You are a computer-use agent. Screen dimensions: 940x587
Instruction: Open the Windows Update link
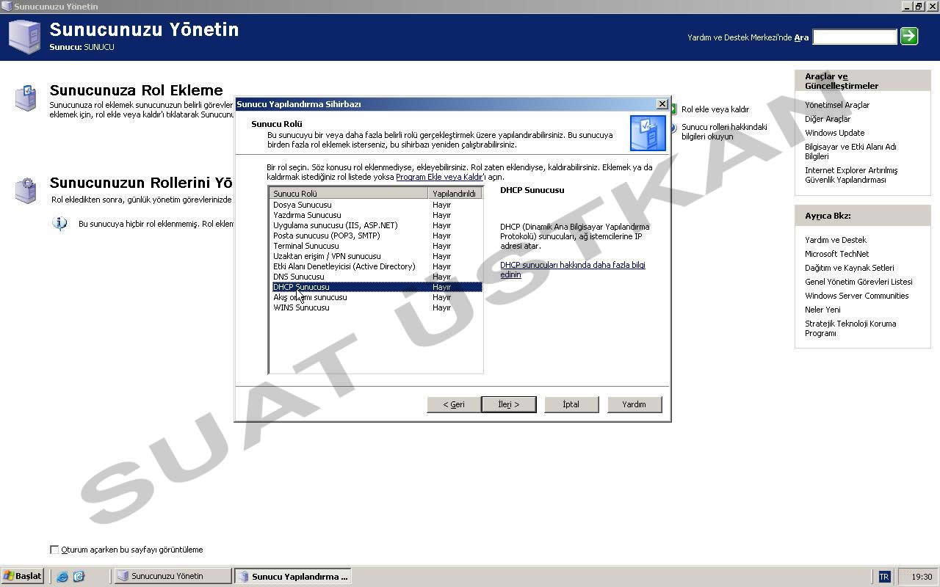click(834, 133)
